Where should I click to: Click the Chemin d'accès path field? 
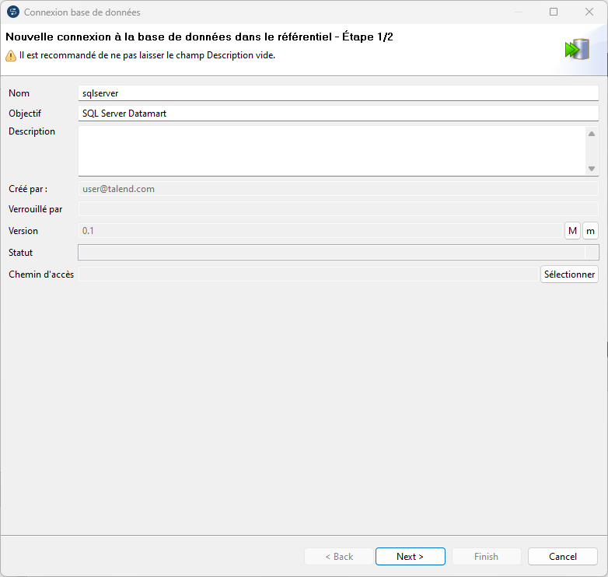click(308, 275)
